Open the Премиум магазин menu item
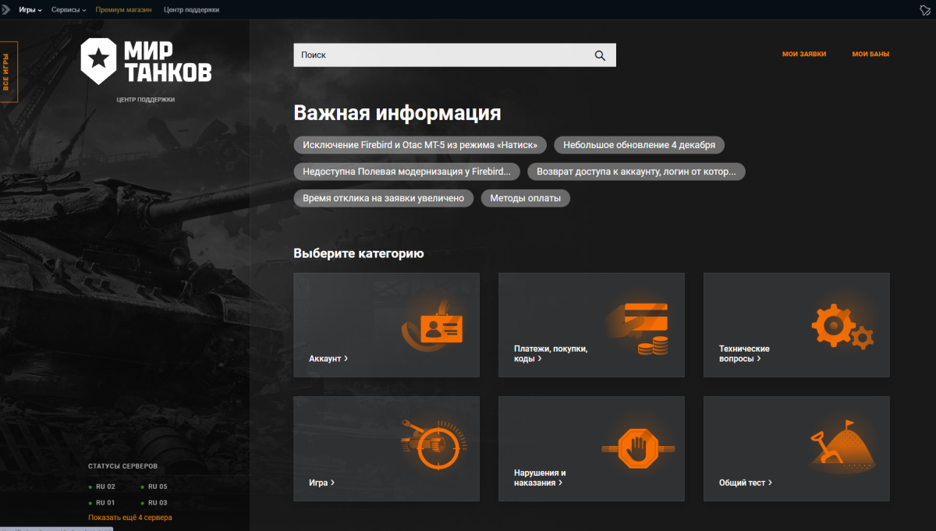 125,10
